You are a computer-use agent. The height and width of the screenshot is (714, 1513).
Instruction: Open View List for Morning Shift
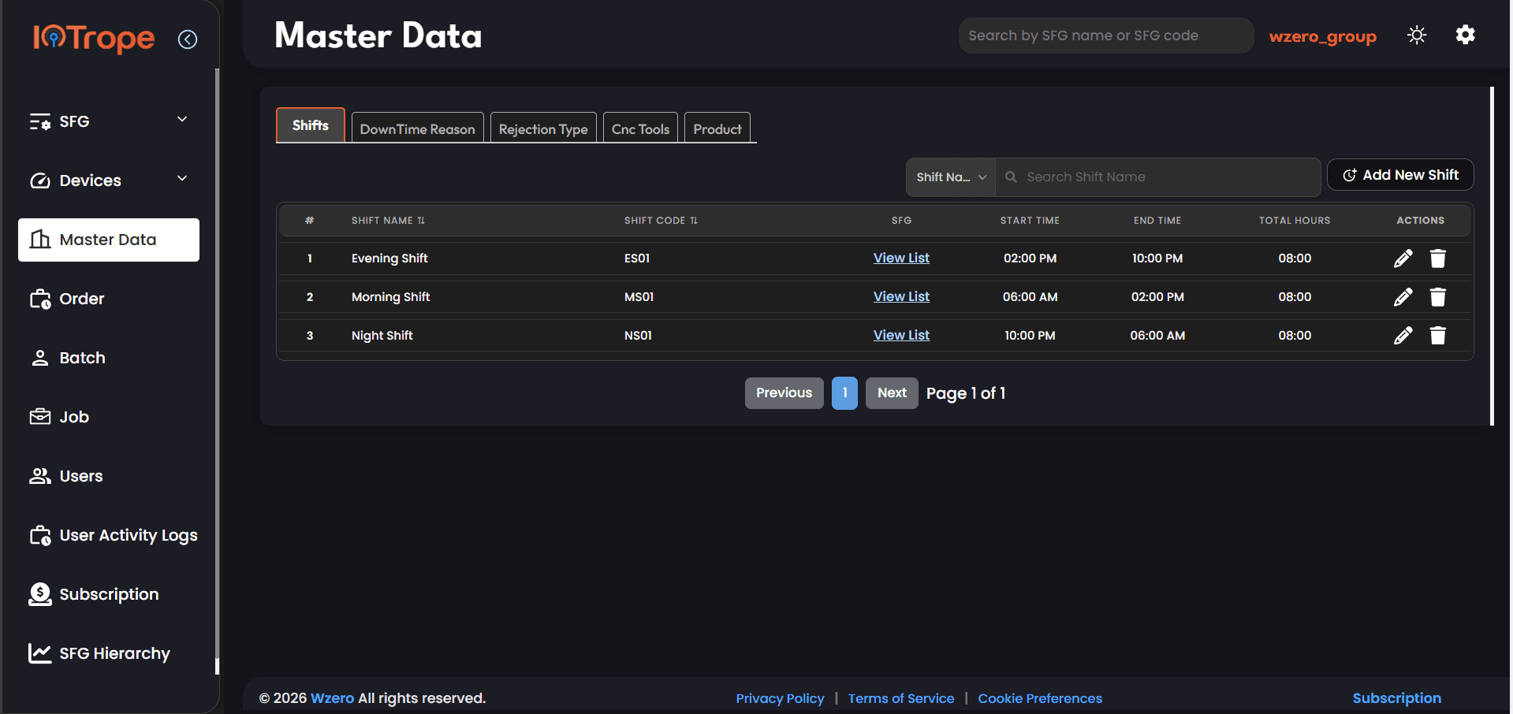coord(901,296)
